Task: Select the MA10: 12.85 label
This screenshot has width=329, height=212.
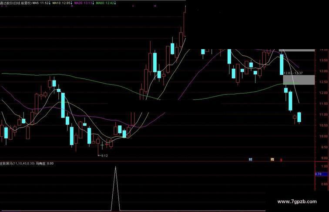Action: 61,3
